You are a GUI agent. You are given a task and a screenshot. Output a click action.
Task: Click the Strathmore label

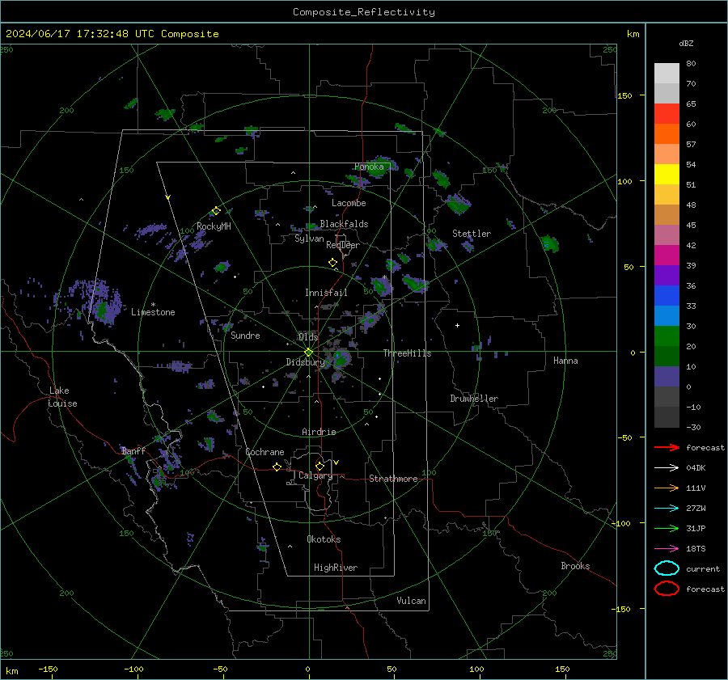393,479
